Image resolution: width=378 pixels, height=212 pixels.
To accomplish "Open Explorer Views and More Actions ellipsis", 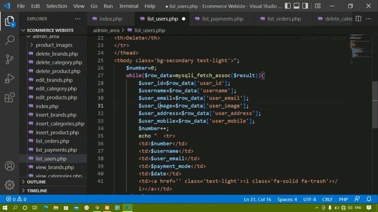I will [x=77, y=19].
